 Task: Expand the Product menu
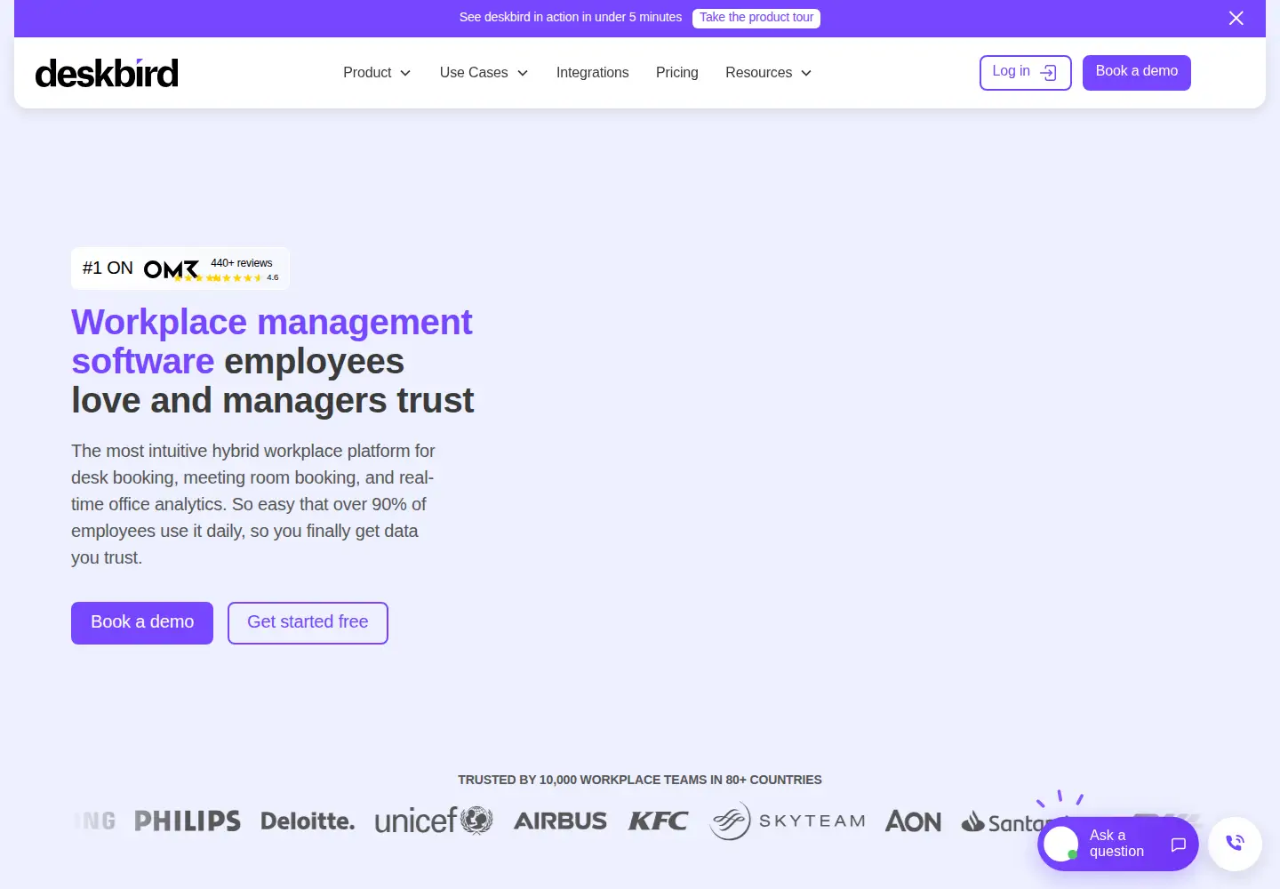(377, 73)
